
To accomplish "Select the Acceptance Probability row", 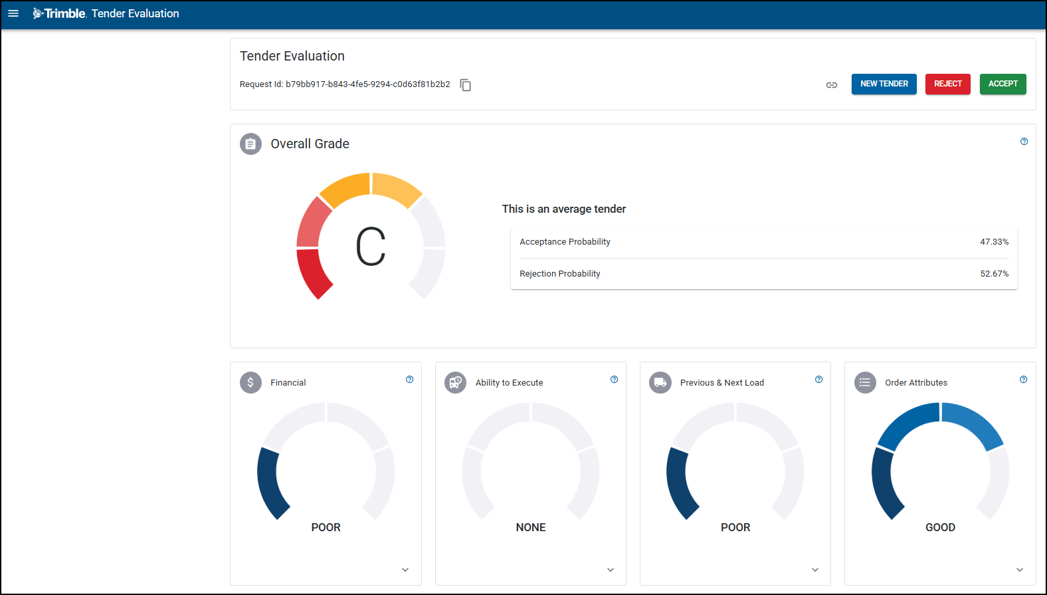I will [763, 242].
